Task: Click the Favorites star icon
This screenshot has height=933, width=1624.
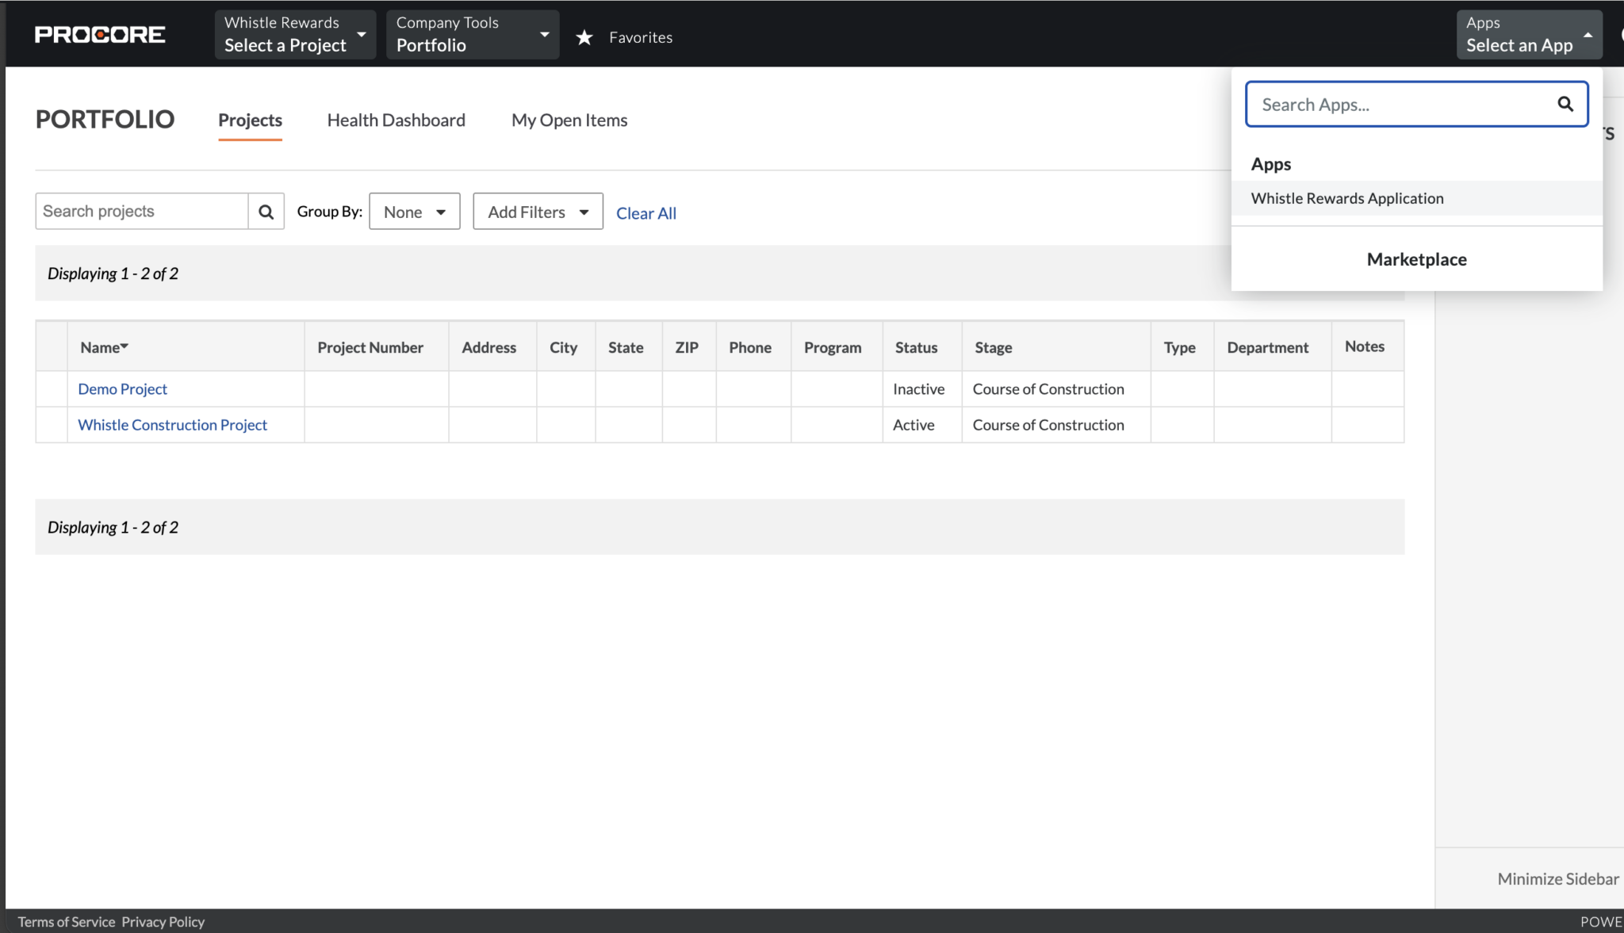Action: pyautogui.click(x=585, y=36)
